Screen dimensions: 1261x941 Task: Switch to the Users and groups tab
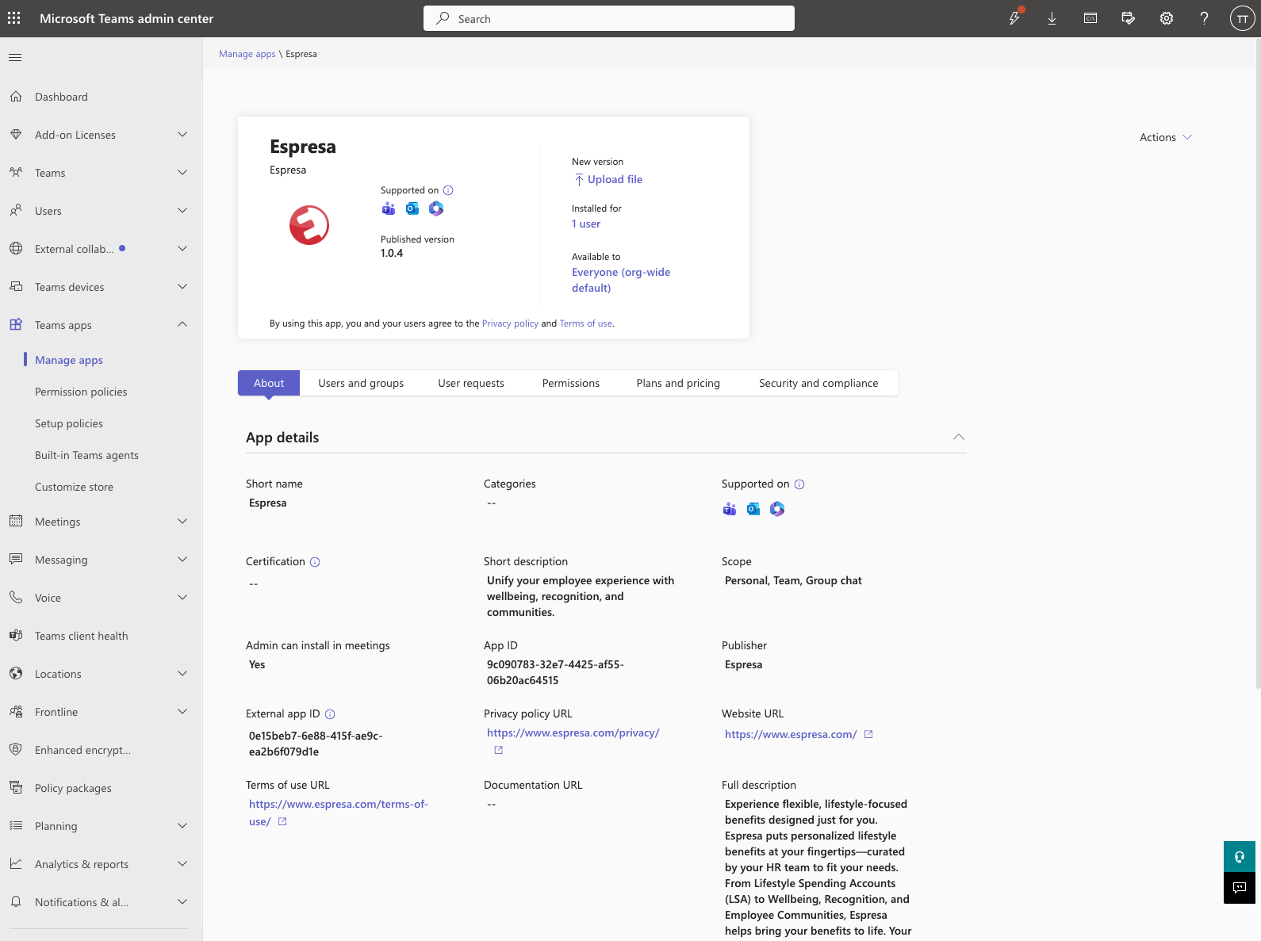click(x=361, y=383)
